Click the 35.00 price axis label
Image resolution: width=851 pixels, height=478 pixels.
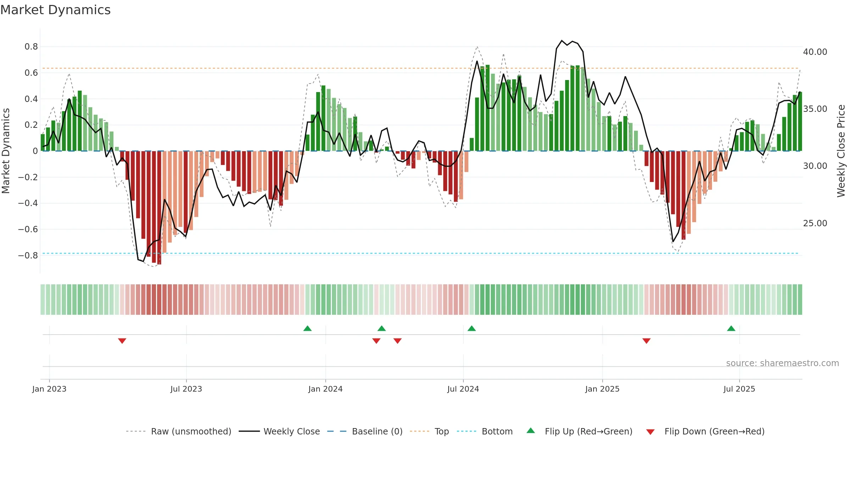(x=815, y=109)
